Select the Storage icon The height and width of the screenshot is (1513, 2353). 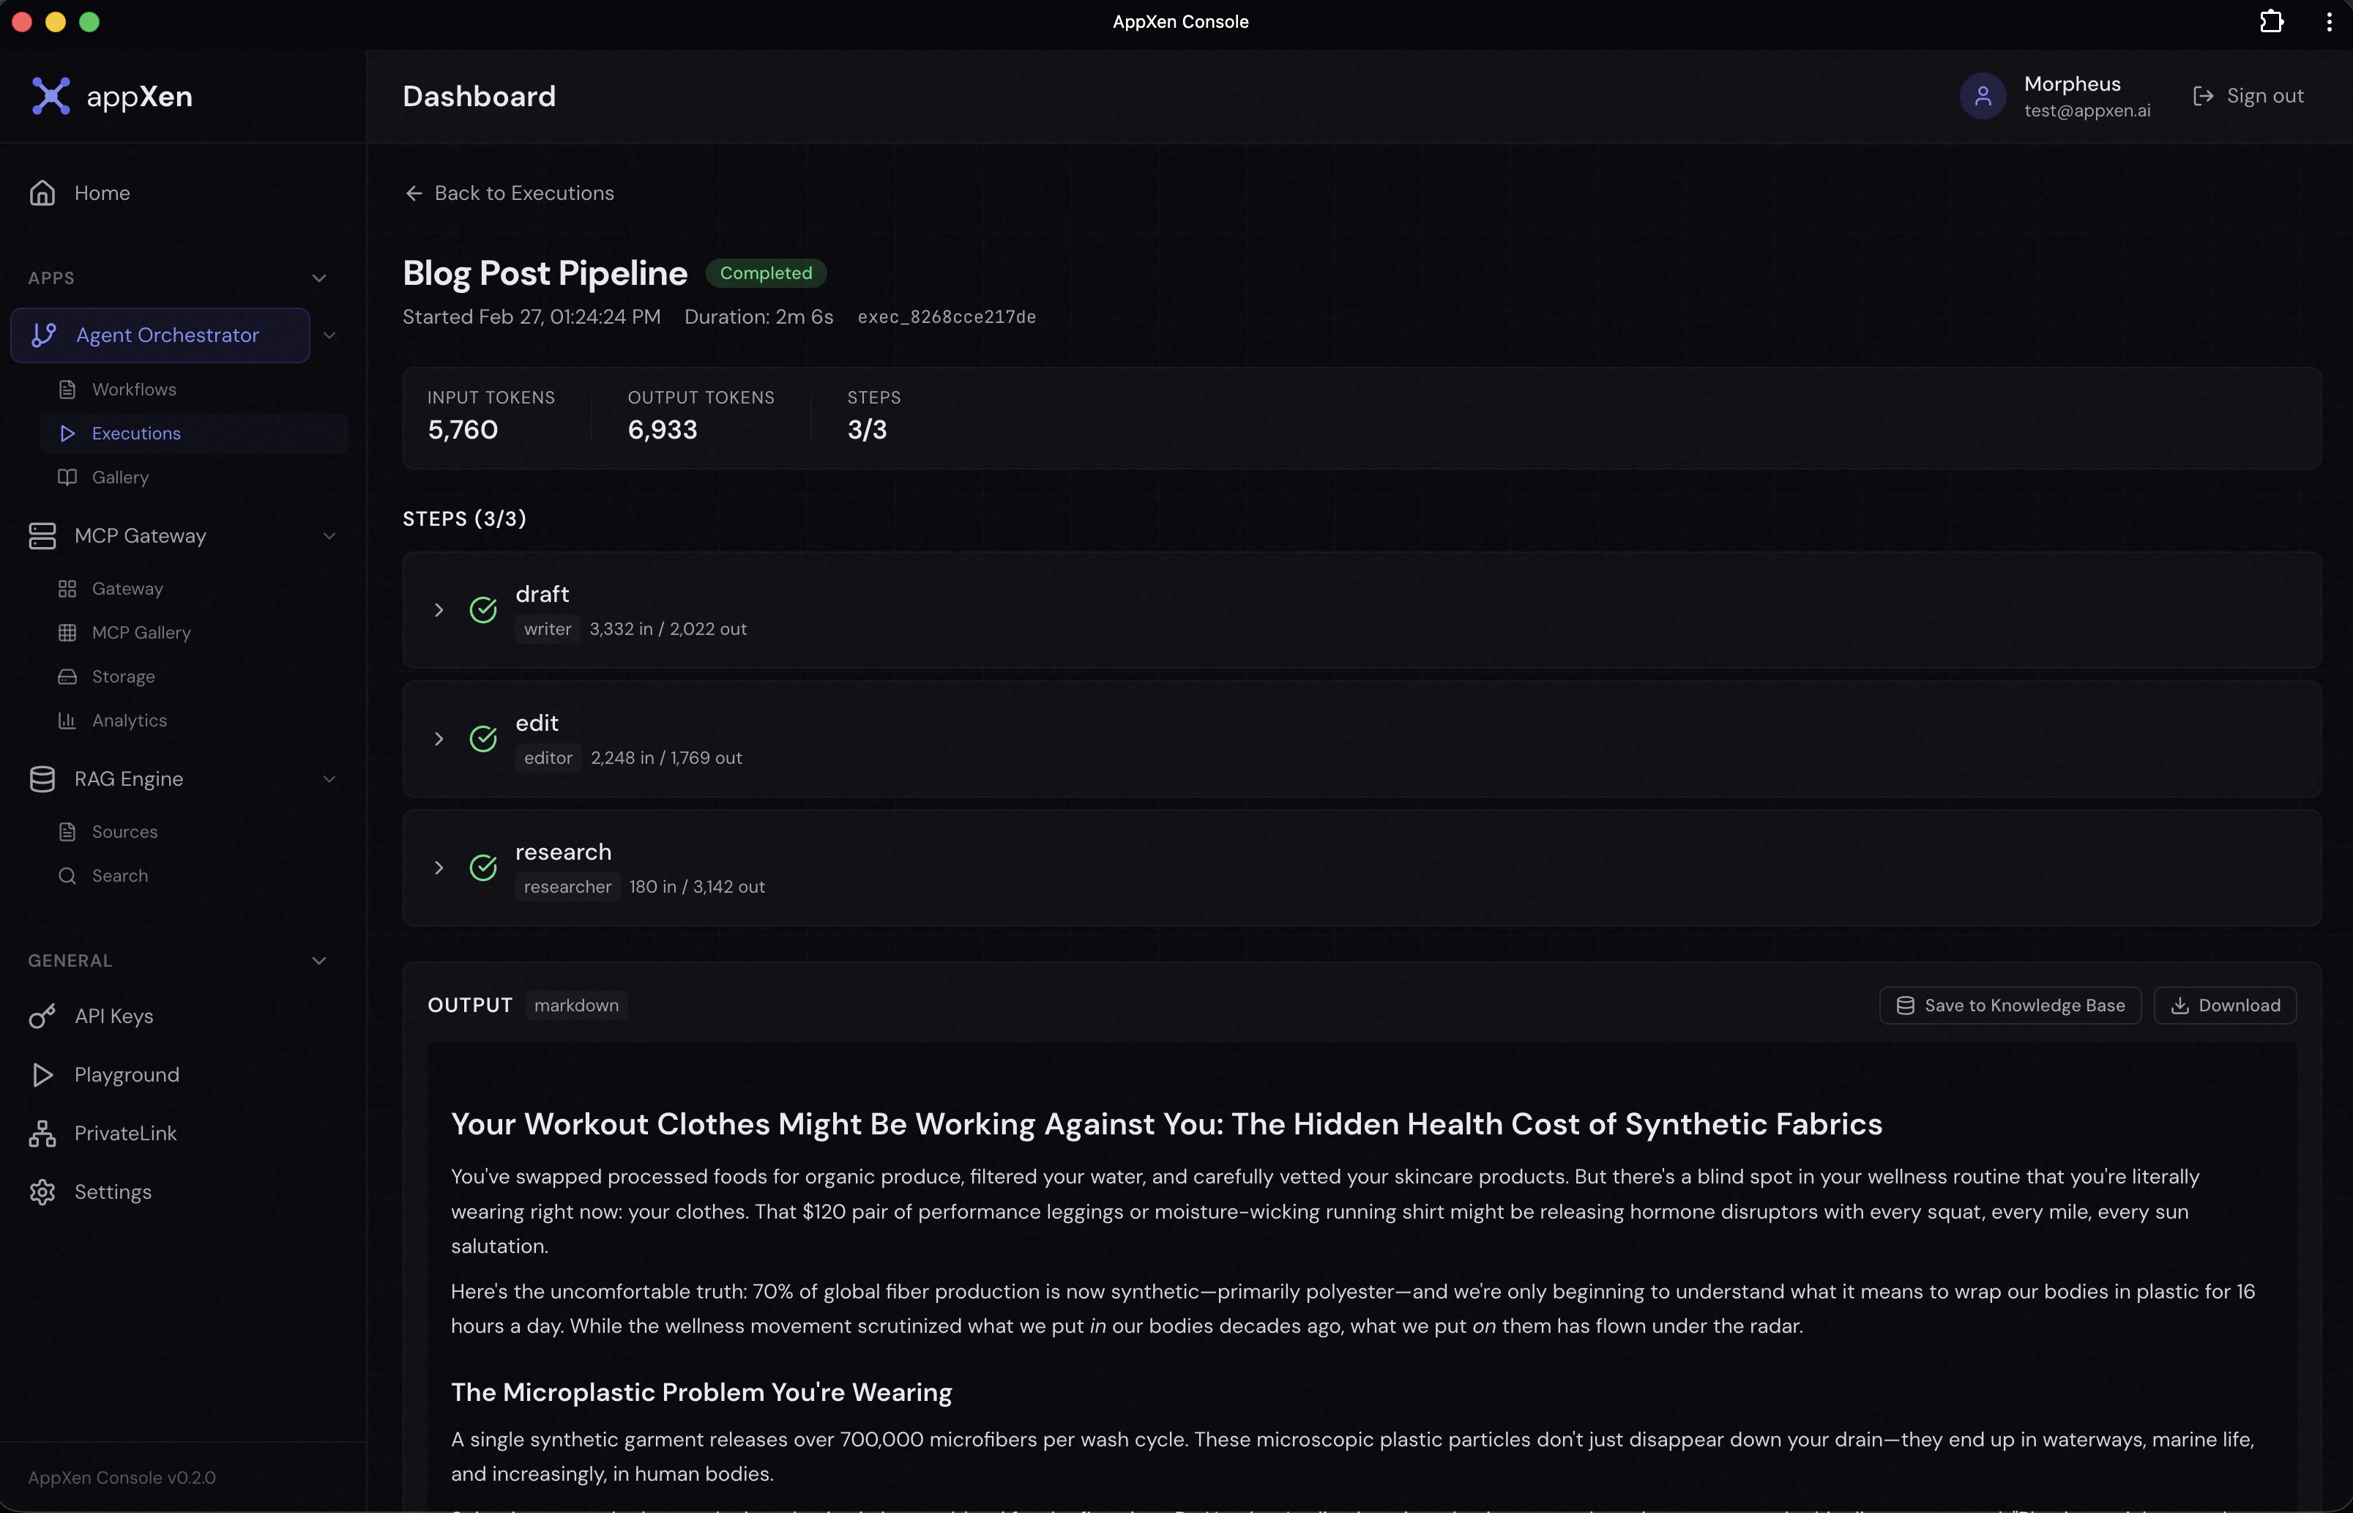[x=66, y=677]
